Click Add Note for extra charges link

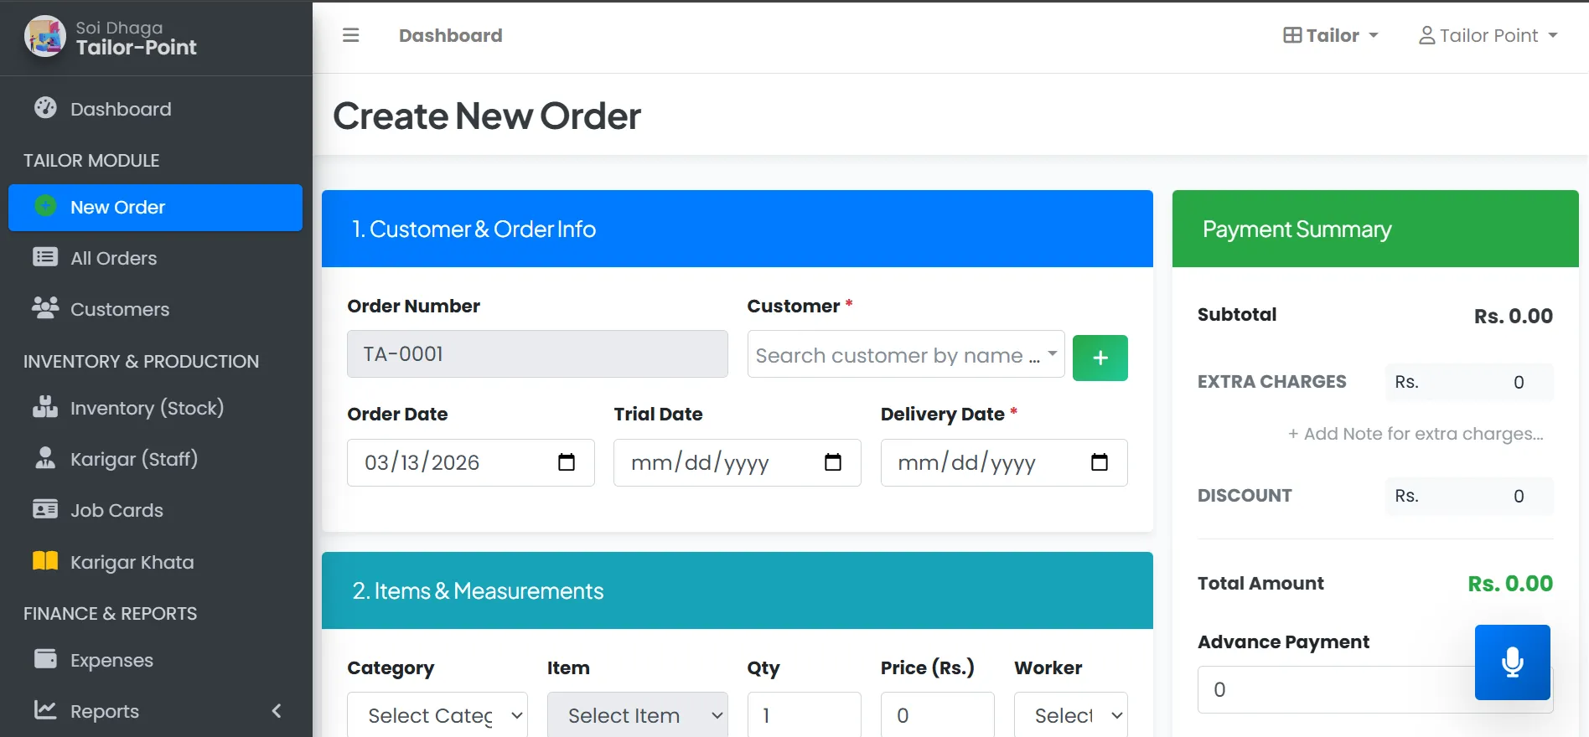pos(1416,434)
